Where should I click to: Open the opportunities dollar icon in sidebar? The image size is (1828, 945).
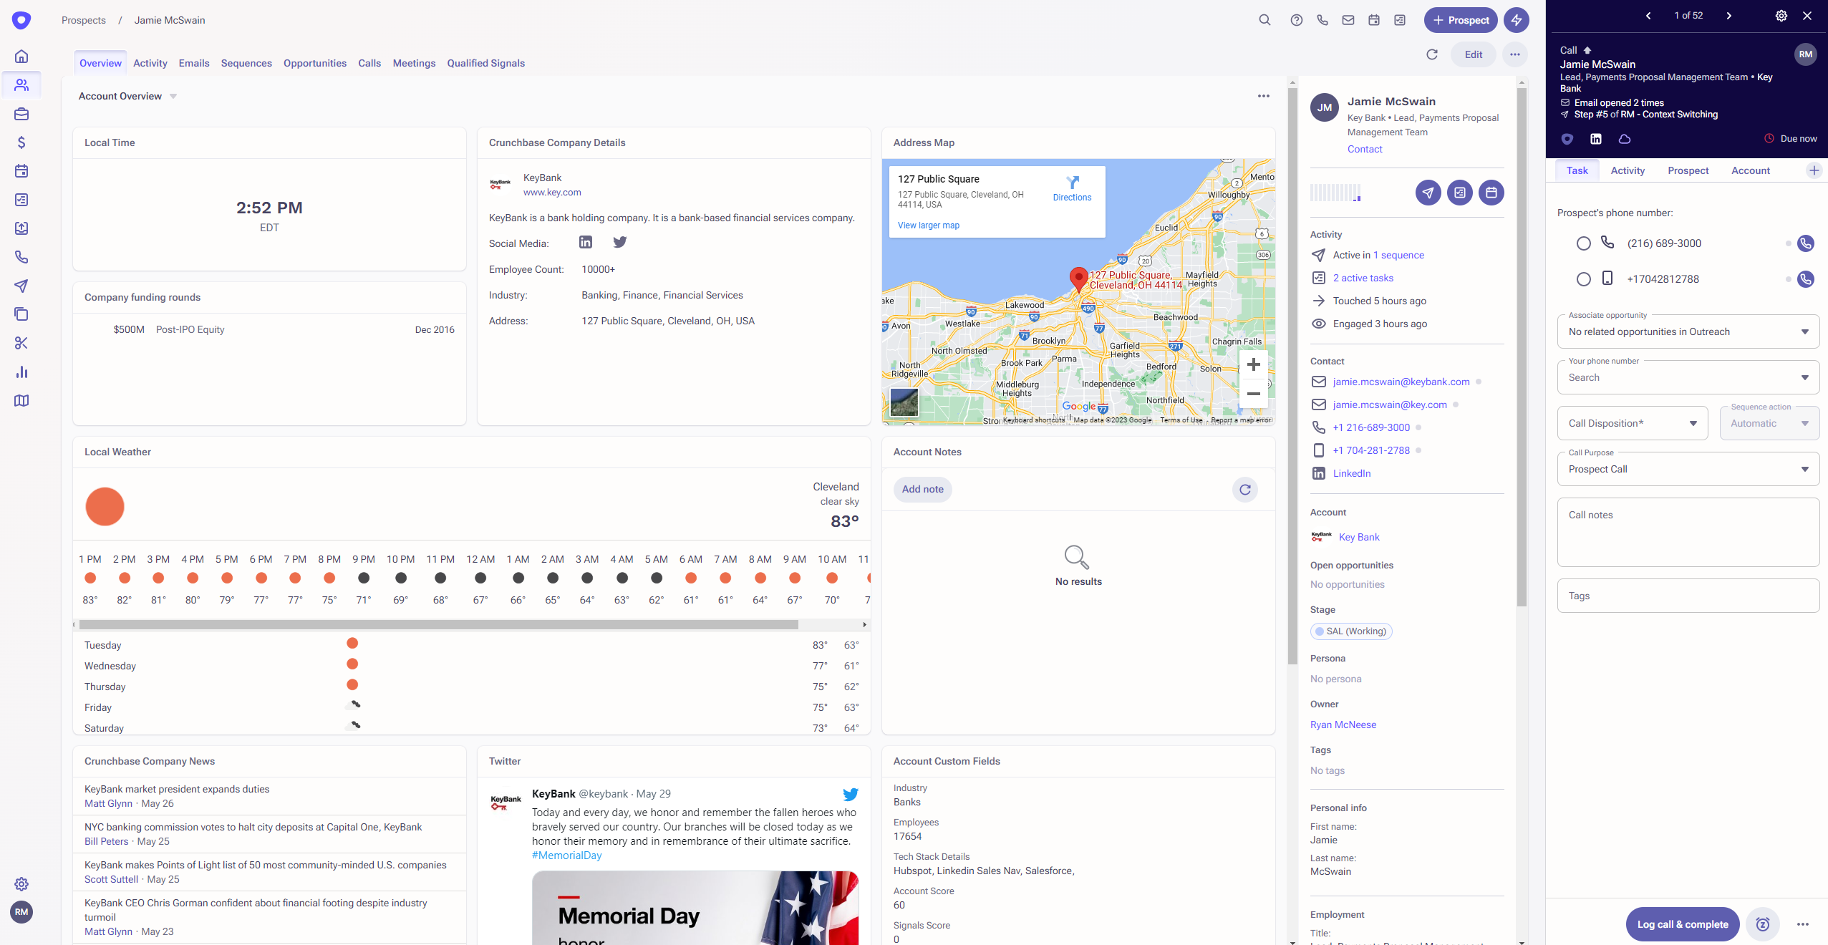tap(21, 142)
